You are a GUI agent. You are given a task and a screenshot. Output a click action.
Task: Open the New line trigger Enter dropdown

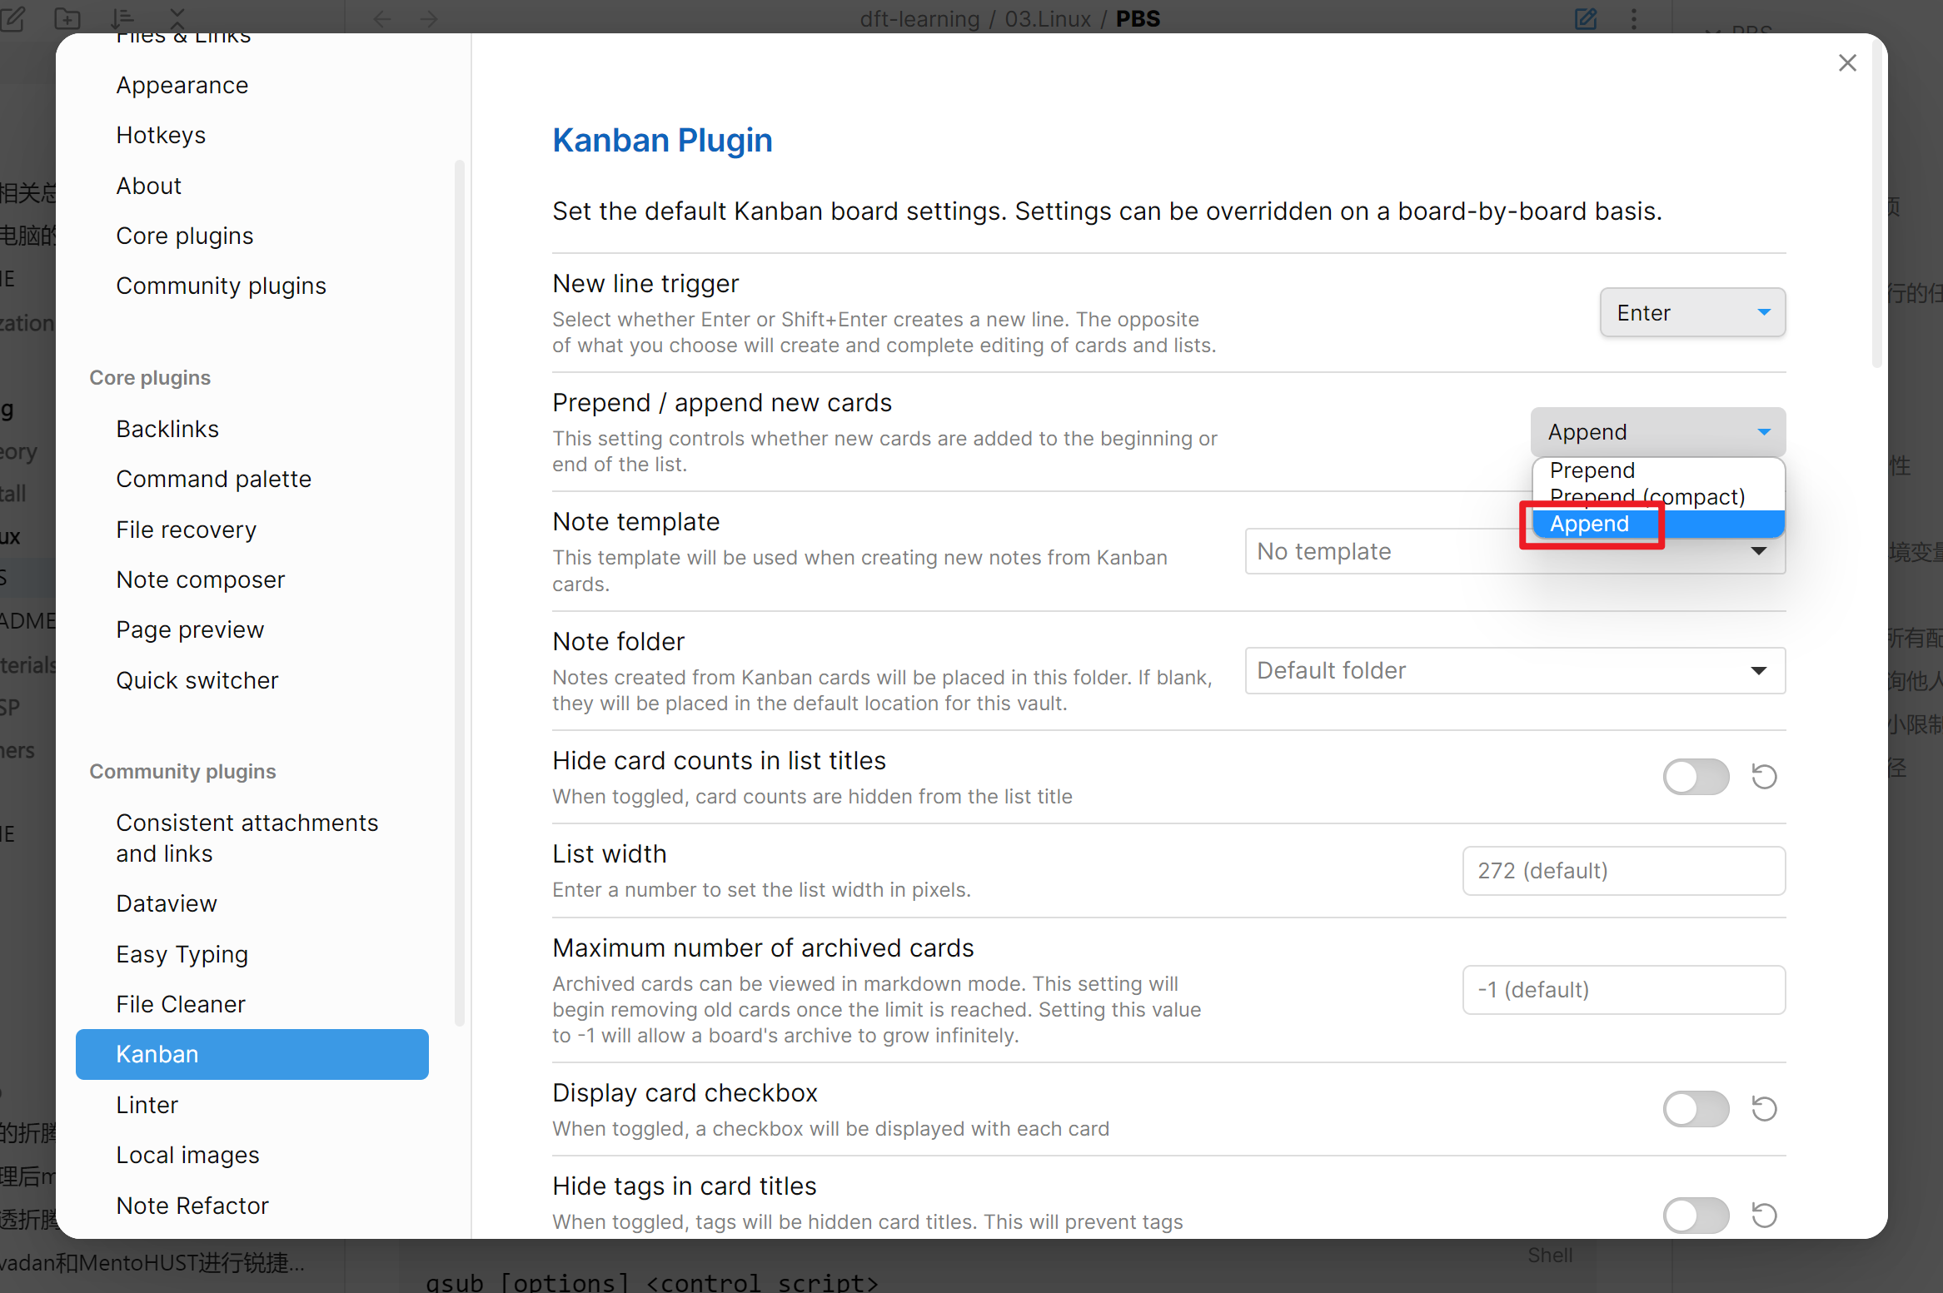tap(1691, 313)
